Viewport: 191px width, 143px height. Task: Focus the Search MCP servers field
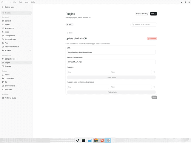[144, 24]
